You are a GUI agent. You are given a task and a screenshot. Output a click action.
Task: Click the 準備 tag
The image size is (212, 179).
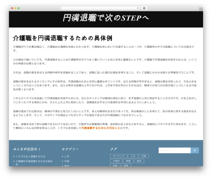(128, 161)
